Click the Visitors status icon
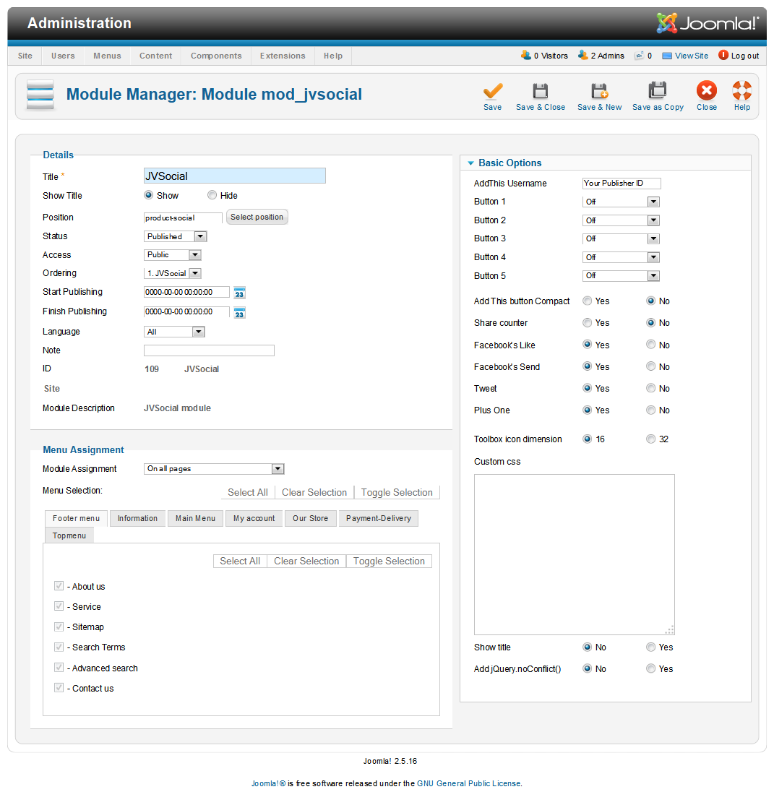 coord(526,55)
